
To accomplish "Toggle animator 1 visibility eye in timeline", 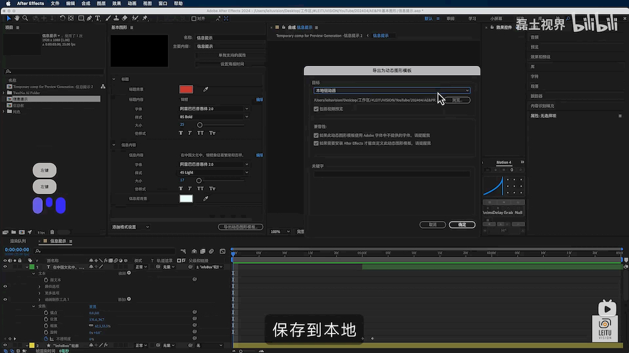I will click(5, 300).
